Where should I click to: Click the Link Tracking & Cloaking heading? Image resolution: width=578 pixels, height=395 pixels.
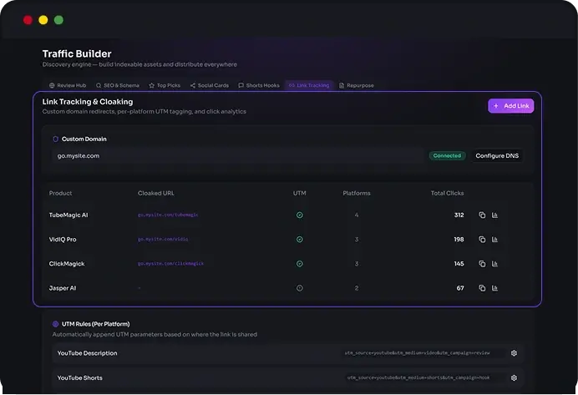[88, 102]
